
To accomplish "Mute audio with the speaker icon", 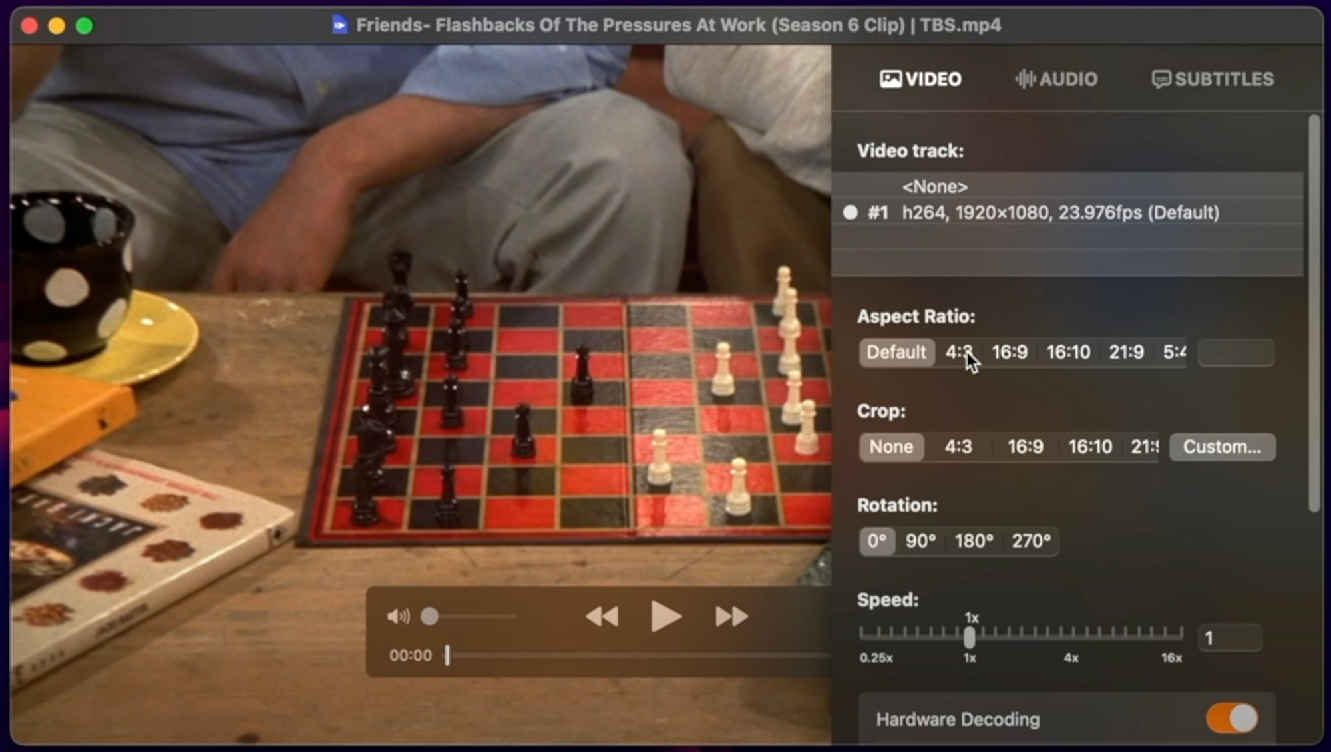I will (398, 616).
